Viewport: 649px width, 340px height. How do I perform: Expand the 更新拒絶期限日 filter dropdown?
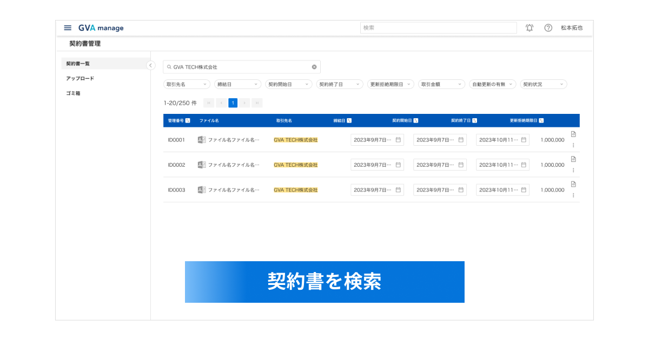390,84
